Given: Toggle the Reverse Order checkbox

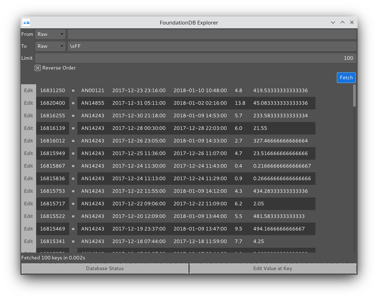Looking at the screenshot, I should (x=38, y=68).
